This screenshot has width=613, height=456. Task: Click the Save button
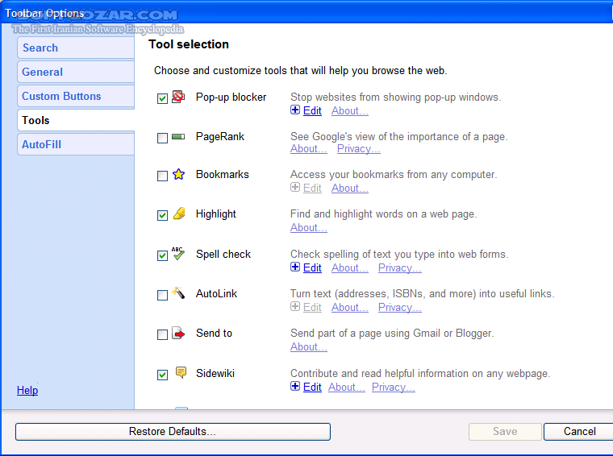pos(505,431)
